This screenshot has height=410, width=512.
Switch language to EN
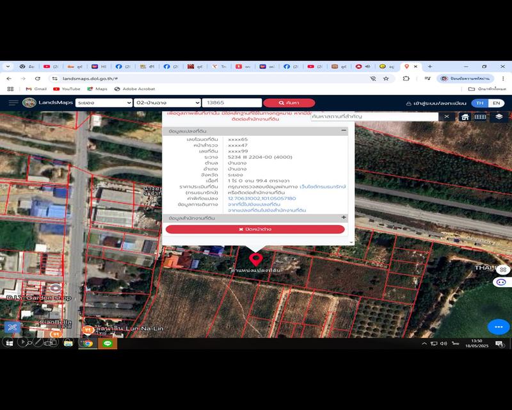click(495, 103)
